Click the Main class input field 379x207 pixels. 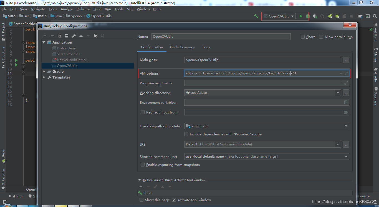pos(262,60)
